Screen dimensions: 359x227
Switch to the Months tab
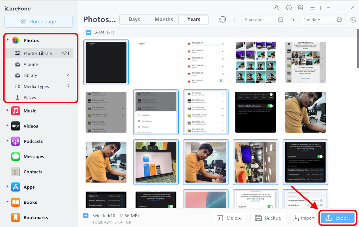[163, 19]
